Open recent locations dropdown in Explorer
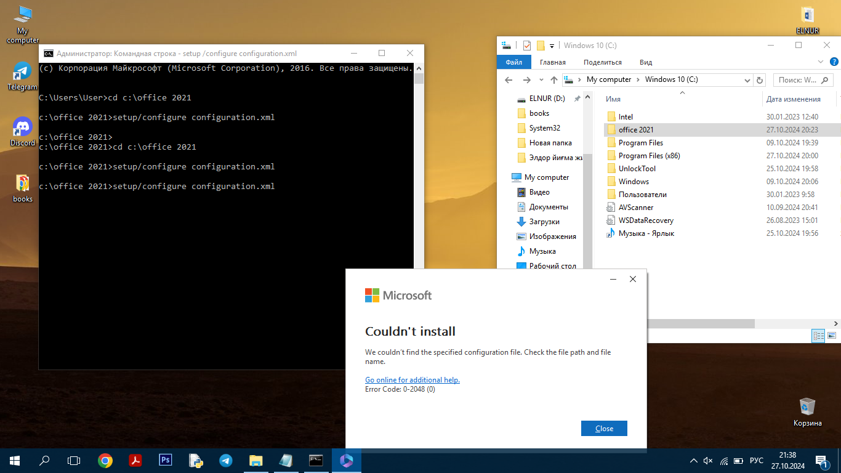Screen dimensions: 841x473 [x=541, y=80]
